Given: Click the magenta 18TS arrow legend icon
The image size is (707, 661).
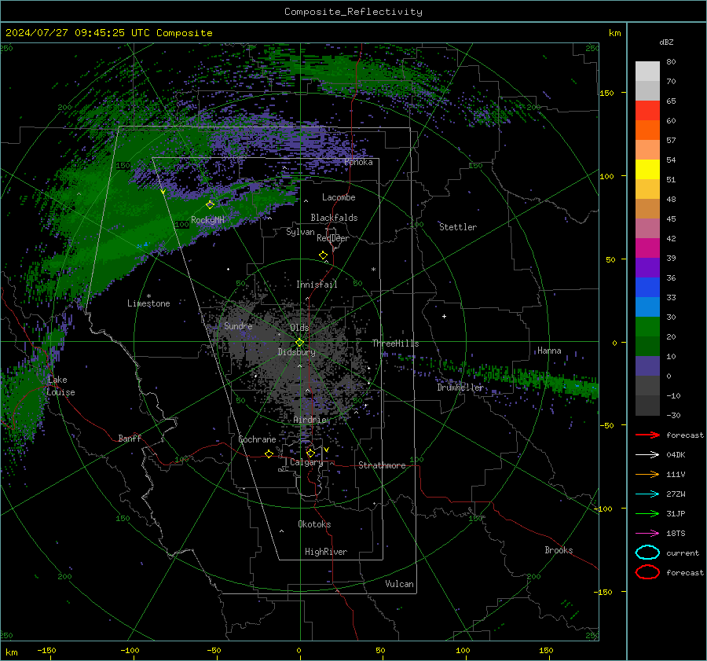Looking at the screenshot, I should tap(647, 534).
